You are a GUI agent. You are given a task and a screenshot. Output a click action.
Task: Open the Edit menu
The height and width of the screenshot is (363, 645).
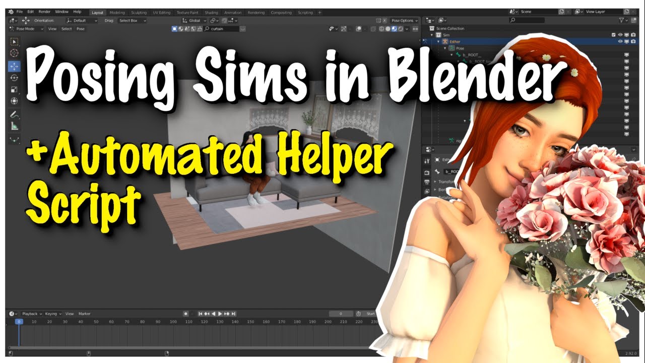click(31, 12)
